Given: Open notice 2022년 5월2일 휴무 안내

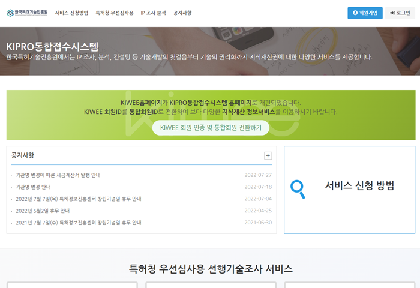Looking at the screenshot, I should (43, 211).
